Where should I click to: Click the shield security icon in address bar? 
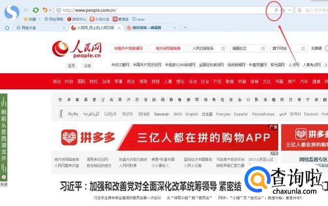tap(59, 10)
